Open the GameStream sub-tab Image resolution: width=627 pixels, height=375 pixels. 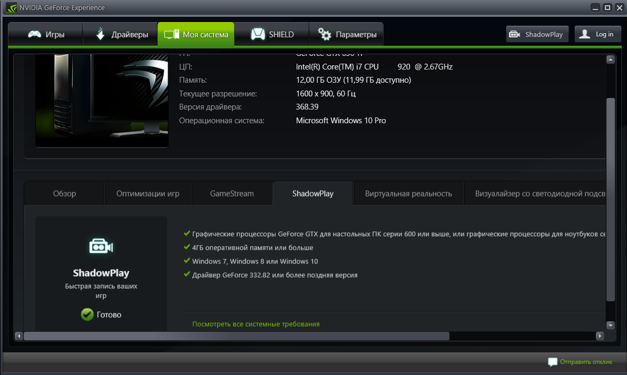point(232,193)
